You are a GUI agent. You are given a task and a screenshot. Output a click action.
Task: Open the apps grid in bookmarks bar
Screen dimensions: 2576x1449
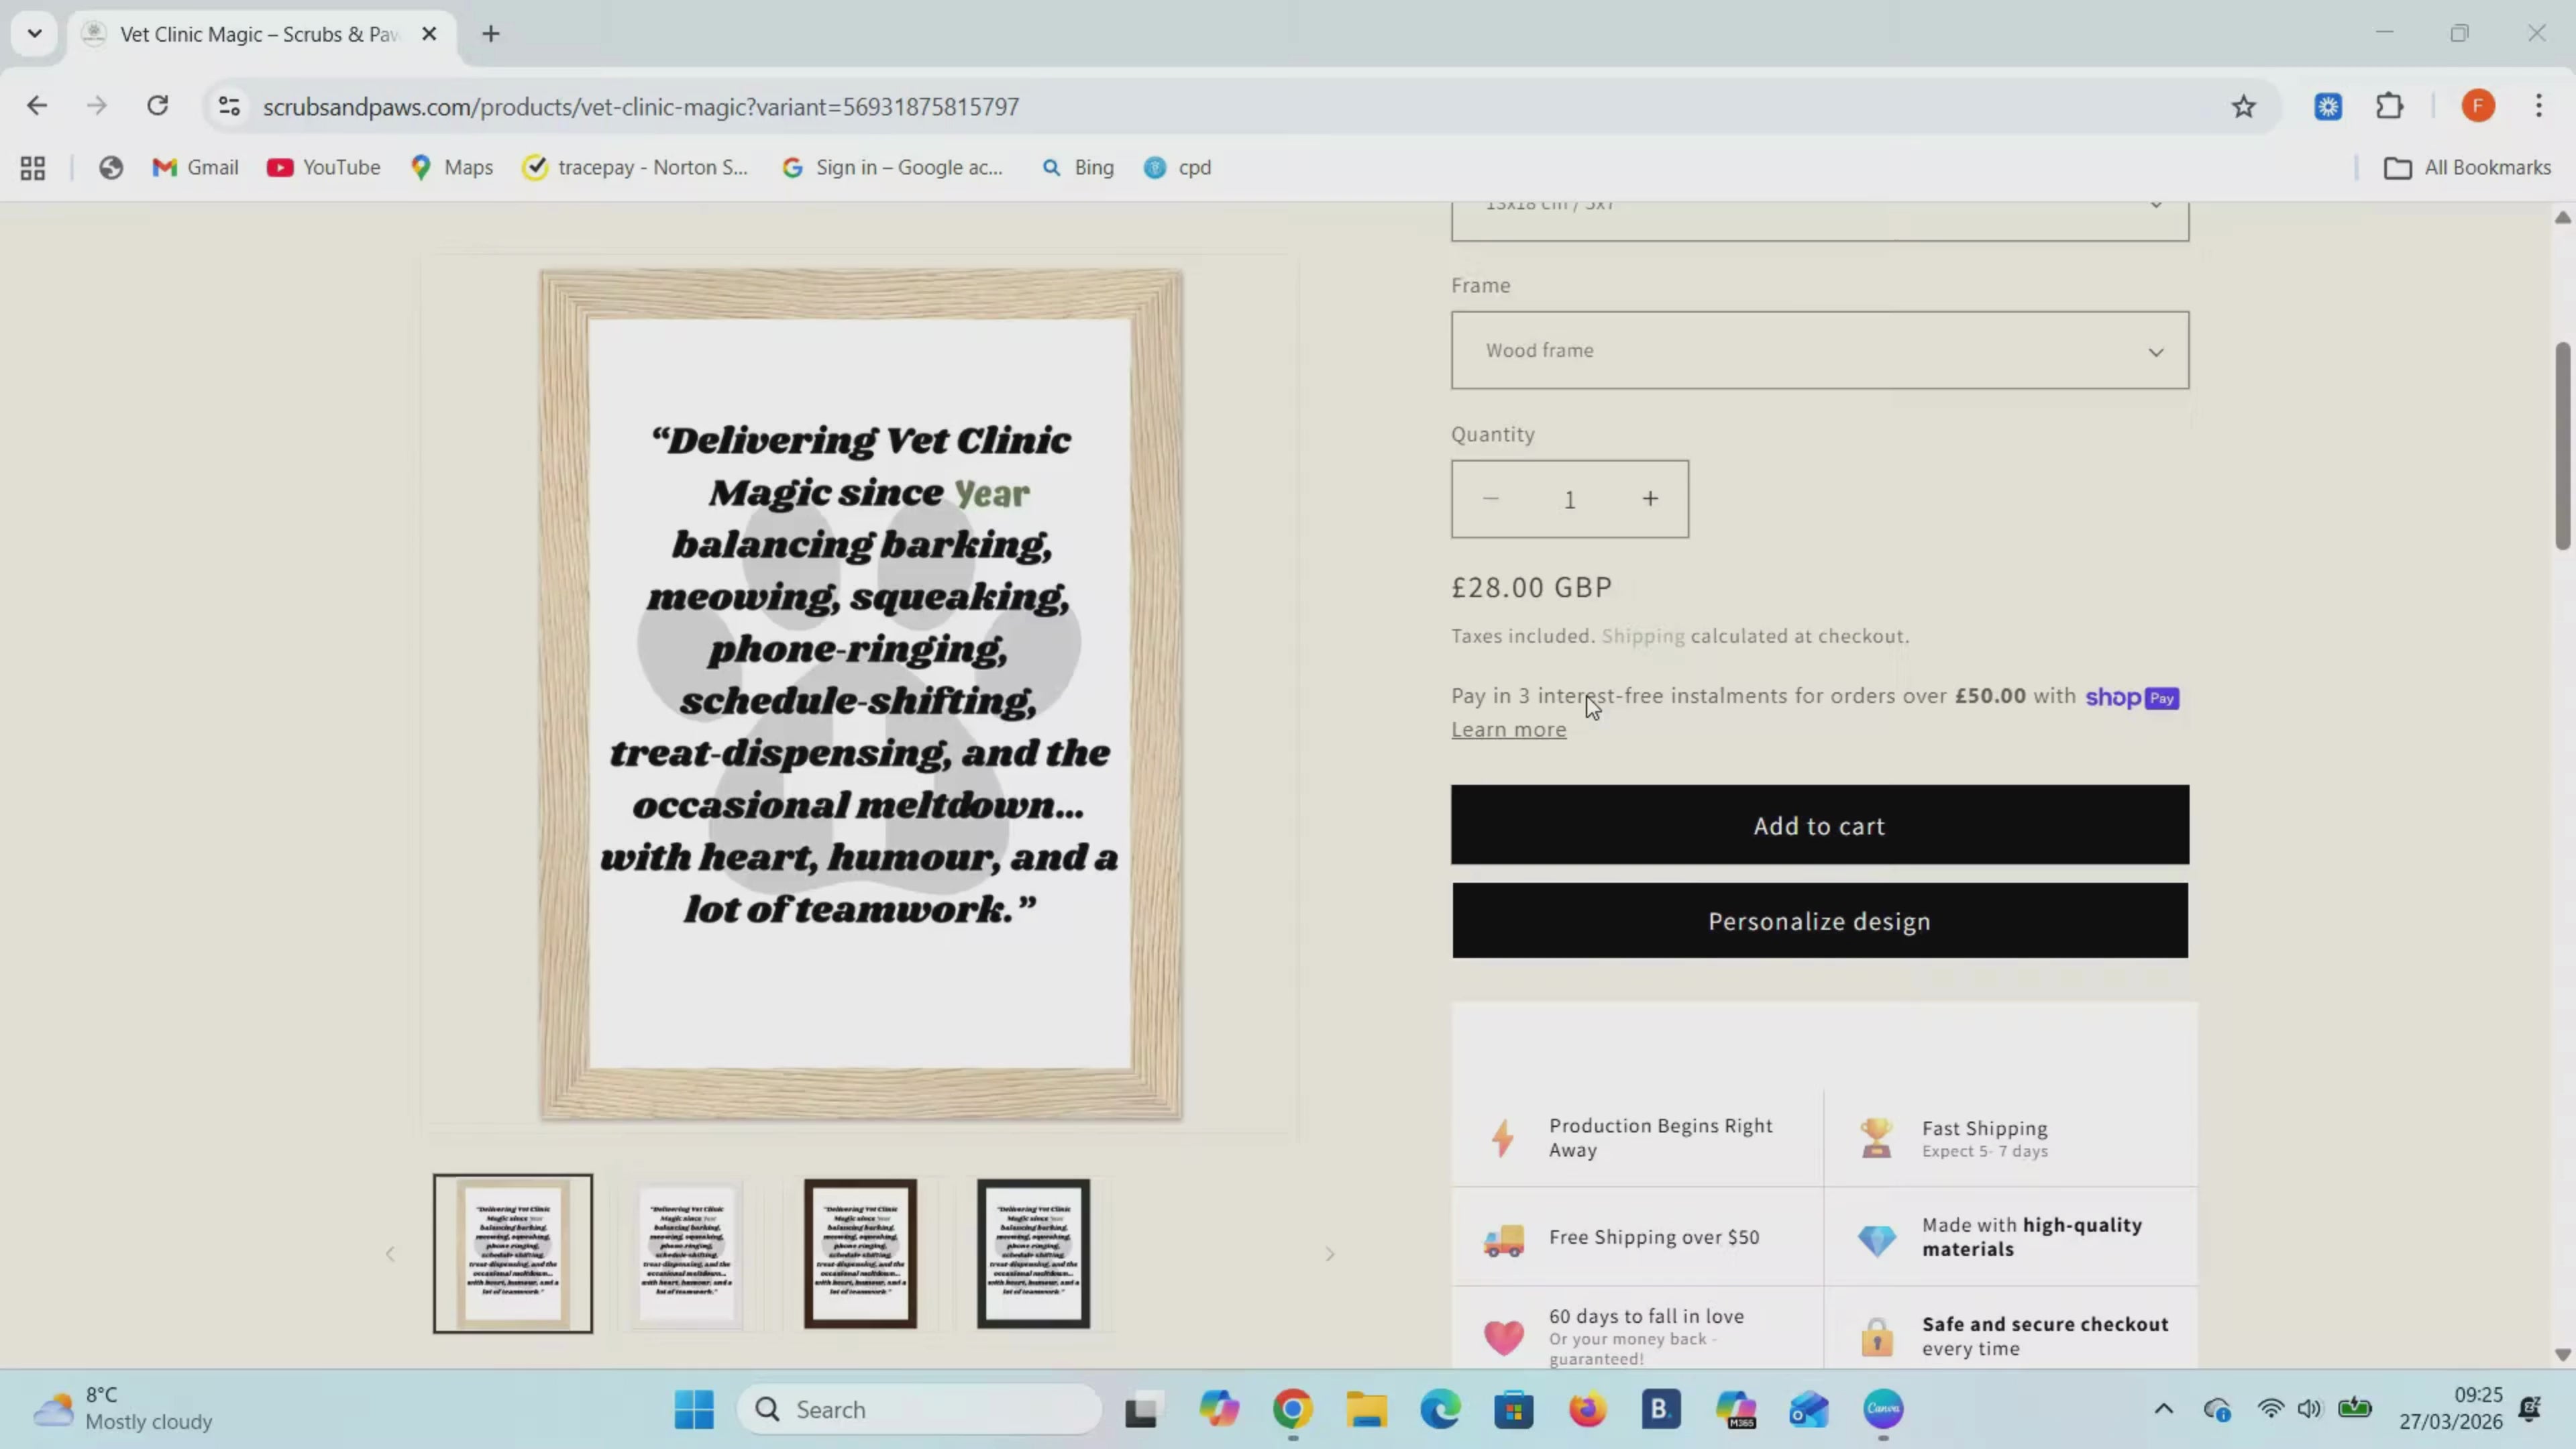tap(33, 168)
